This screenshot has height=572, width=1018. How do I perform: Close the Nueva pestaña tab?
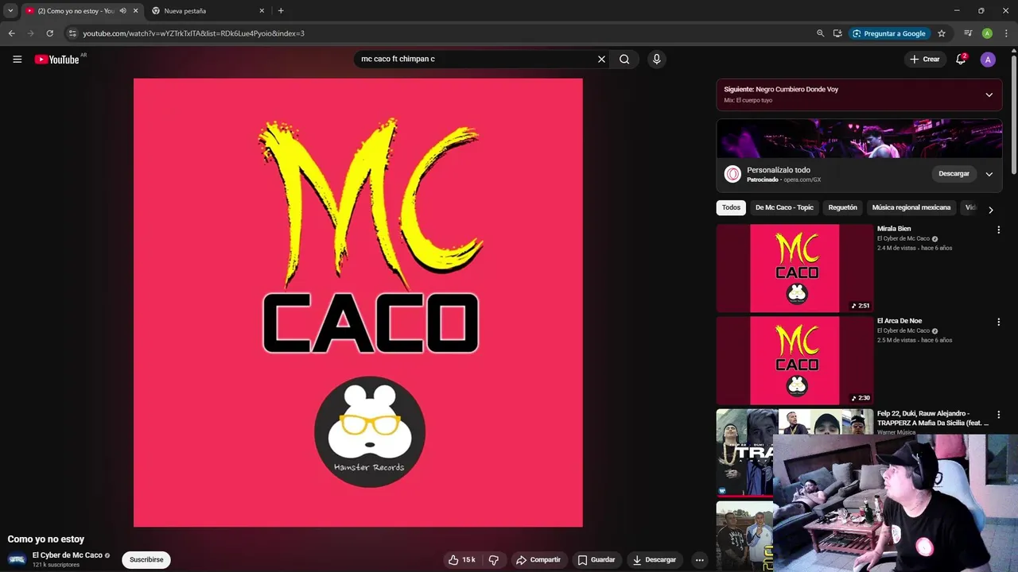click(x=262, y=10)
